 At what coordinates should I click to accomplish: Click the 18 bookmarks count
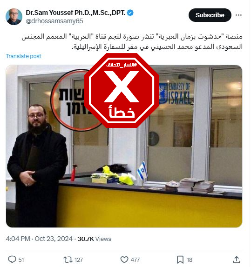pyautogui.click(x=190, y=260)
